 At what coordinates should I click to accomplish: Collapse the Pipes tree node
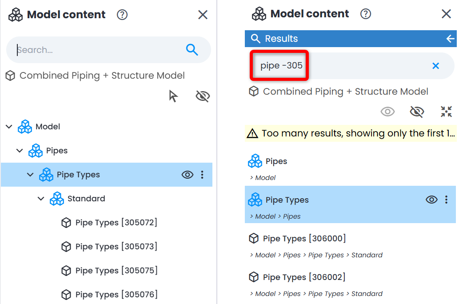(x=20, y=151)
